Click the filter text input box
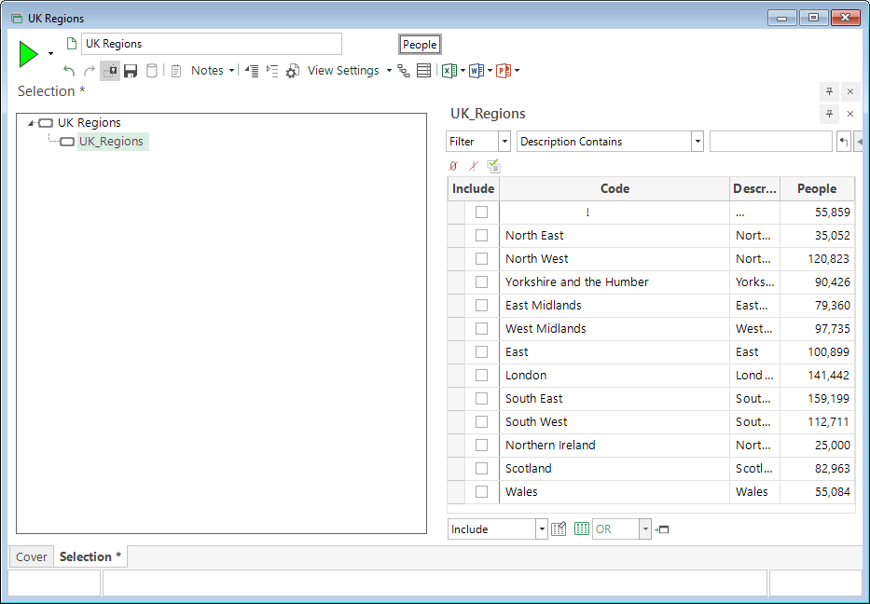The height and width of the screenshot is (604, 870). [770, 142]
